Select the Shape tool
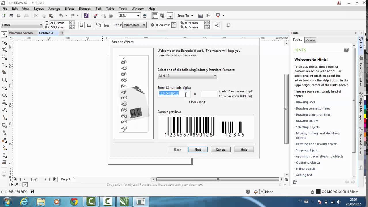 click(x=4, y=42)
